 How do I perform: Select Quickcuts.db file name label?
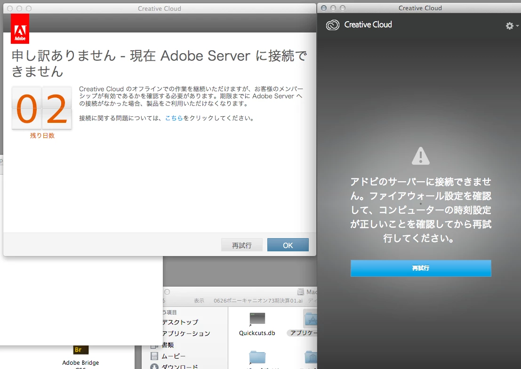point(257,333)
